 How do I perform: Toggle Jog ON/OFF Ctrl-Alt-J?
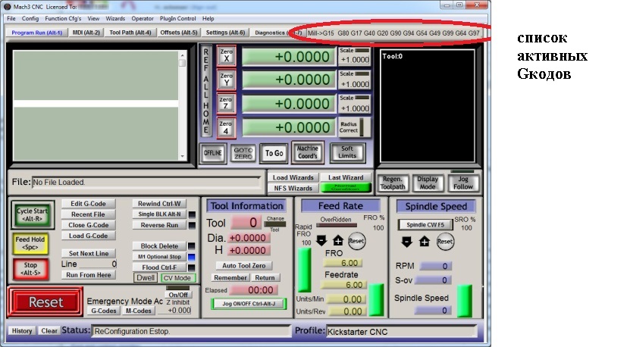pos(249,304)
